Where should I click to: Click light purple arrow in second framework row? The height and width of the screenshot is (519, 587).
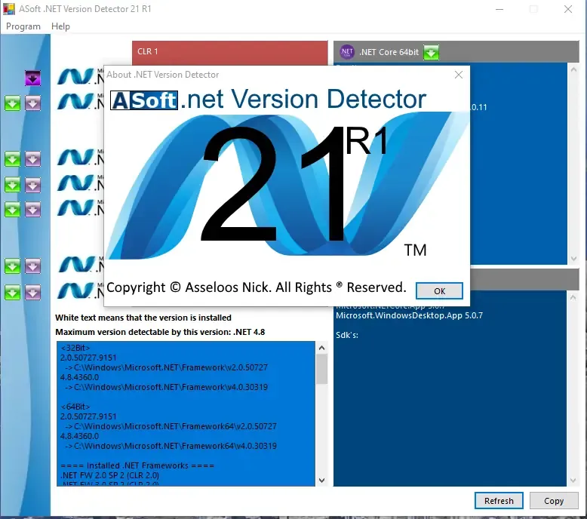(x=33, y=103)
